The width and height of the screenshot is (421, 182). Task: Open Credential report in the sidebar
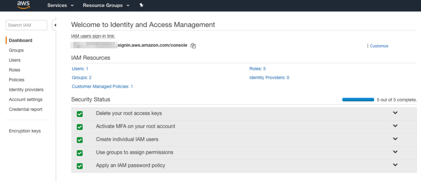pos(26,109)
